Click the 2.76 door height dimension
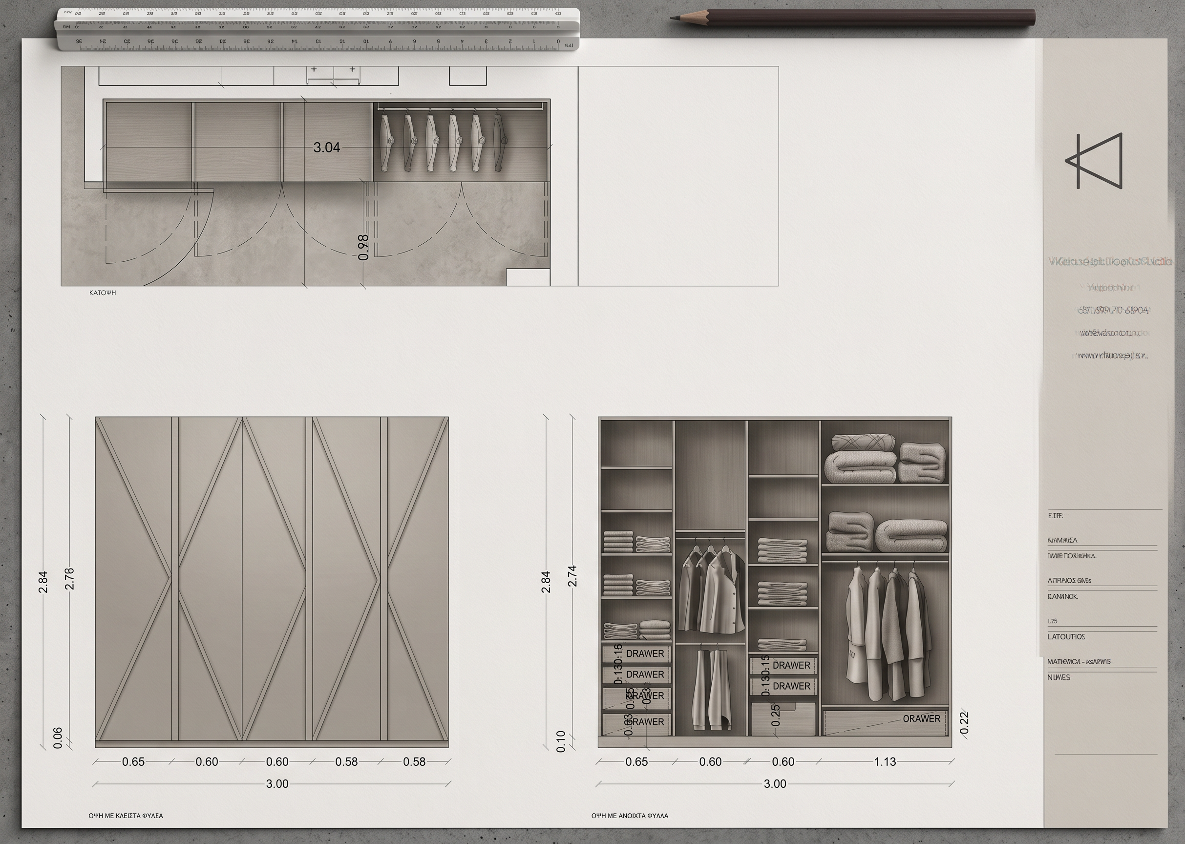 [x=69, y=578]
